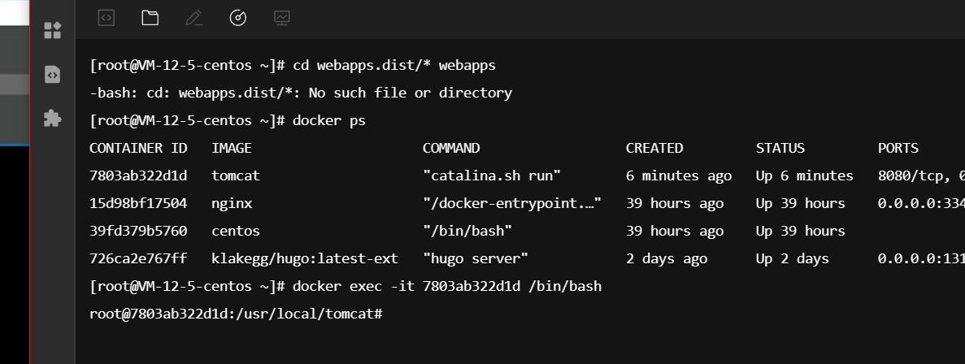Open the puzzle-piece extensions sidebar icon
Image resolution: width=965 pixels, height=364 pixels.
tap(53, 118)
